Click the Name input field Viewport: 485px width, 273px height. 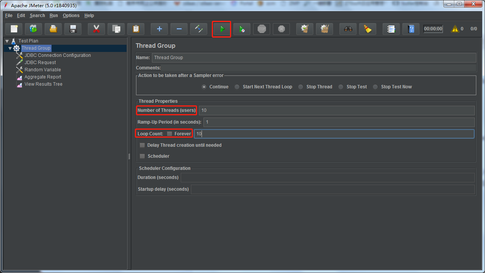(x=314, y=58)
